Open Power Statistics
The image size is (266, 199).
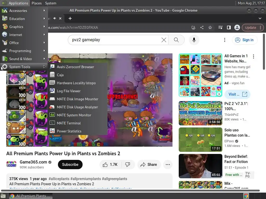point(78,131)
